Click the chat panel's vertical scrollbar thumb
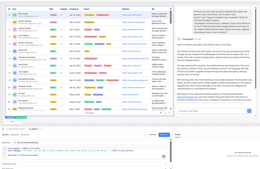 255,48
